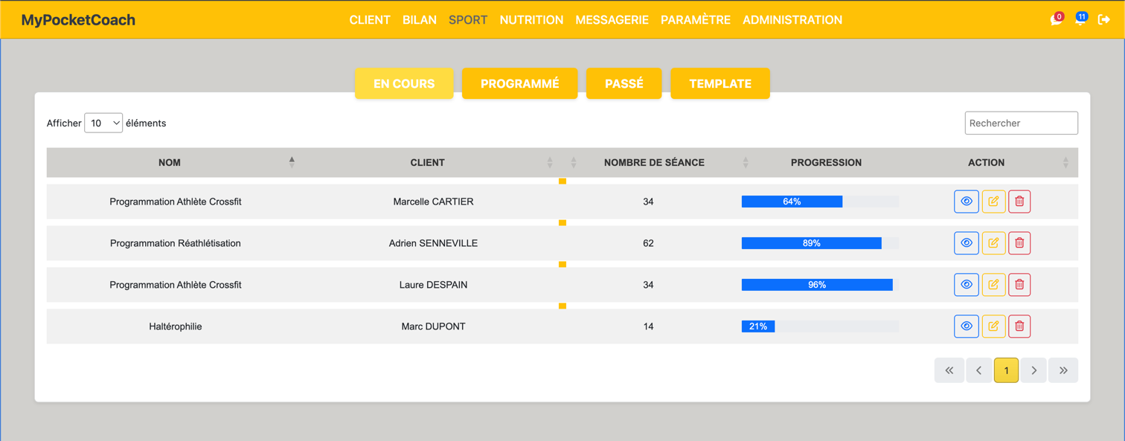Delete Marc DUPONT's Haltérophilie program via trash icon
The width and height of the screenshot is (1125, 441).
pyautogui.click(x=1019, y=326)
